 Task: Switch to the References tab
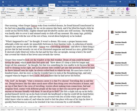[36, 5]
